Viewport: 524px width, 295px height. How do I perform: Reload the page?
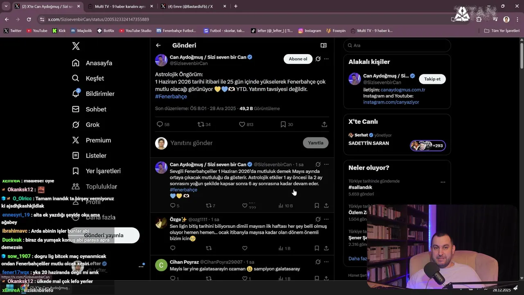click(29, 19)
